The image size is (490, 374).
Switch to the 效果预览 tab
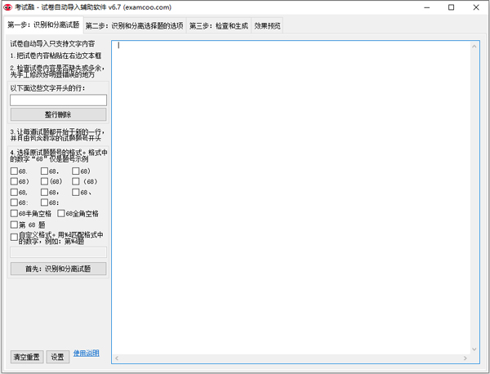(267, 25)
